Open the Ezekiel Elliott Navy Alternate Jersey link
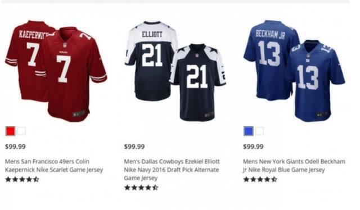This screenshot has height=210, width=360. [x=172, y=170]
